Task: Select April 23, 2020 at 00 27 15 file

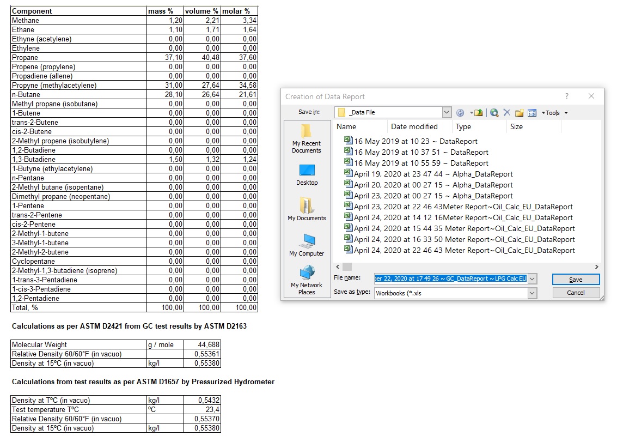Action: [429, 196]
